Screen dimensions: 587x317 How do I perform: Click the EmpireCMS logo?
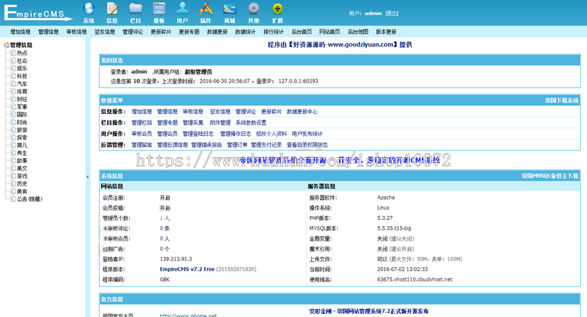click(x=38, y=13)
